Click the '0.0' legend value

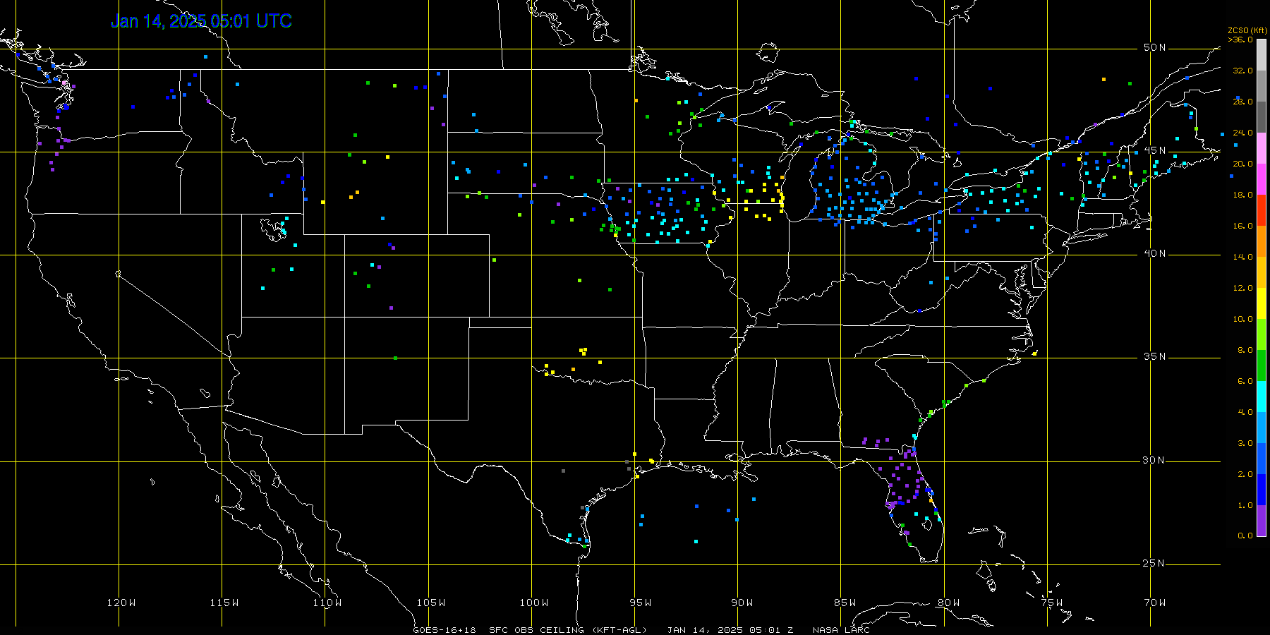tap(1245, 536)
